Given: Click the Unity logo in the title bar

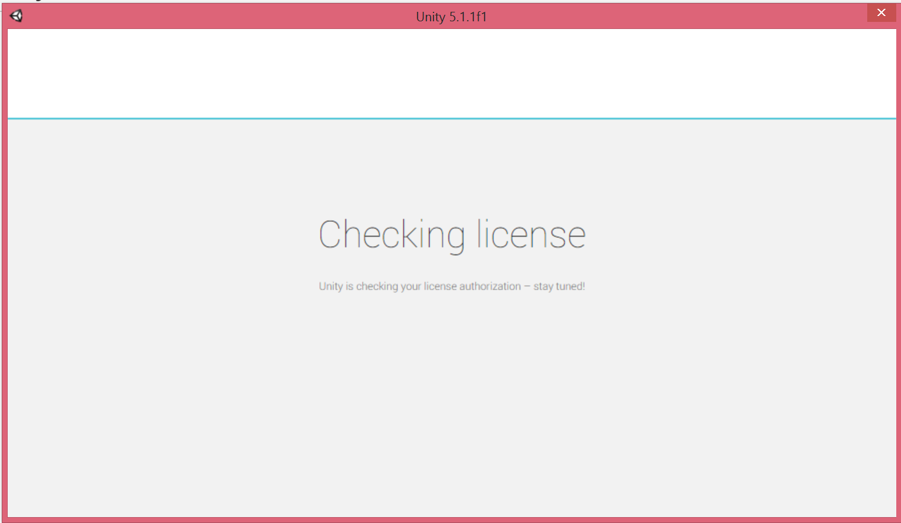Looking at the screenshot, I should pos(17,16).
